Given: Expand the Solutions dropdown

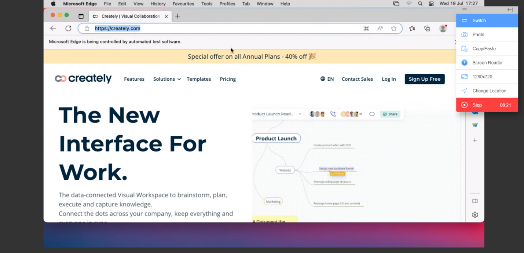Looking at the screenshot, I should tap(167, 79).
